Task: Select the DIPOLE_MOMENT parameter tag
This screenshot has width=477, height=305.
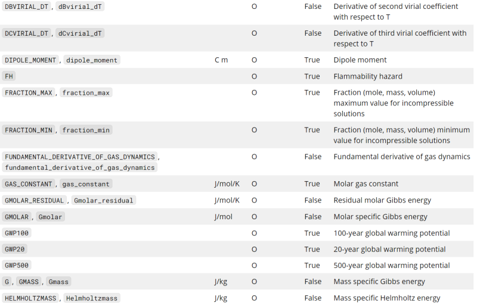Action: (x=30, y=60)
